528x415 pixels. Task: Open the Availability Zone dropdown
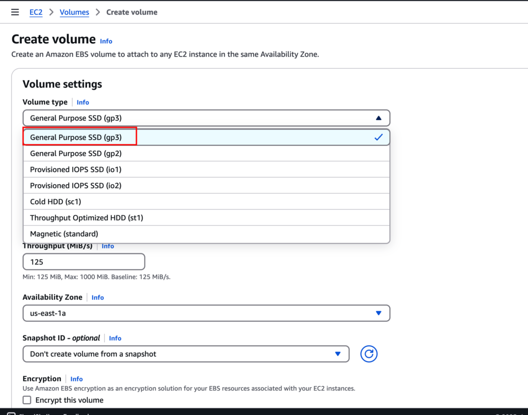(x=206, y=313)
